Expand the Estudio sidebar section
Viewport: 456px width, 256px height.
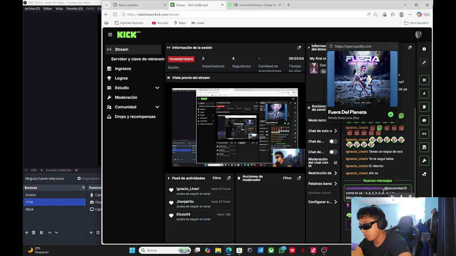(157, 88)
